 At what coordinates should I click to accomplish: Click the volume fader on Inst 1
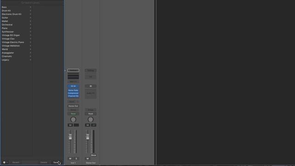(x=70, y=136)
